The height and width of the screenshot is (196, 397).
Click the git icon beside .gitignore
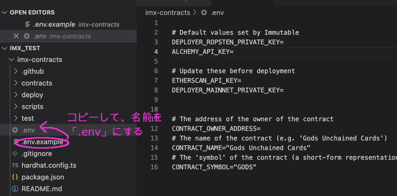[x=15, y=153]
